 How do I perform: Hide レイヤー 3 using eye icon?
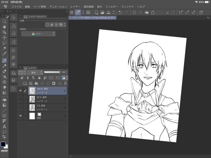(20, 91)
